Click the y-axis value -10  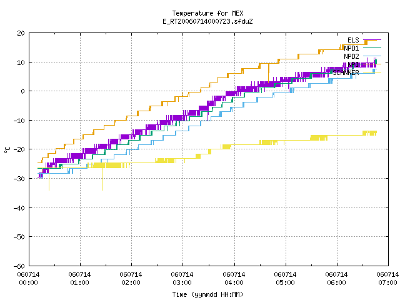tap(19, 121)
